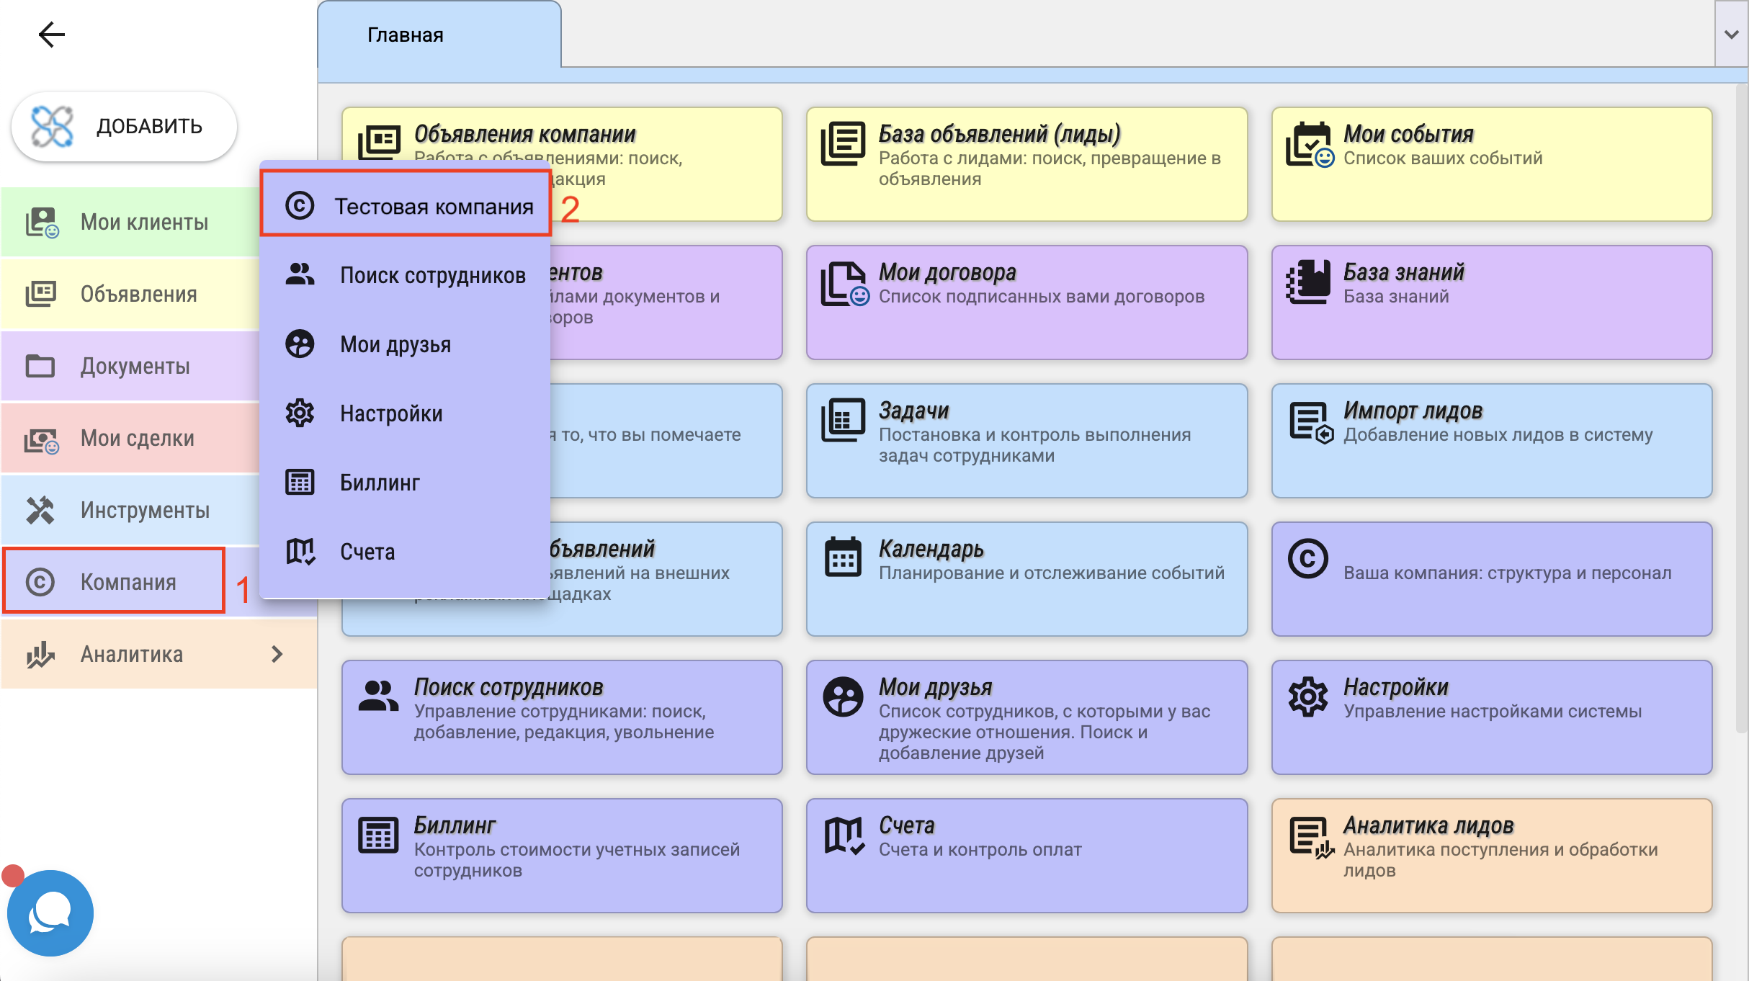Click the back arrow icon

point(51,34)
